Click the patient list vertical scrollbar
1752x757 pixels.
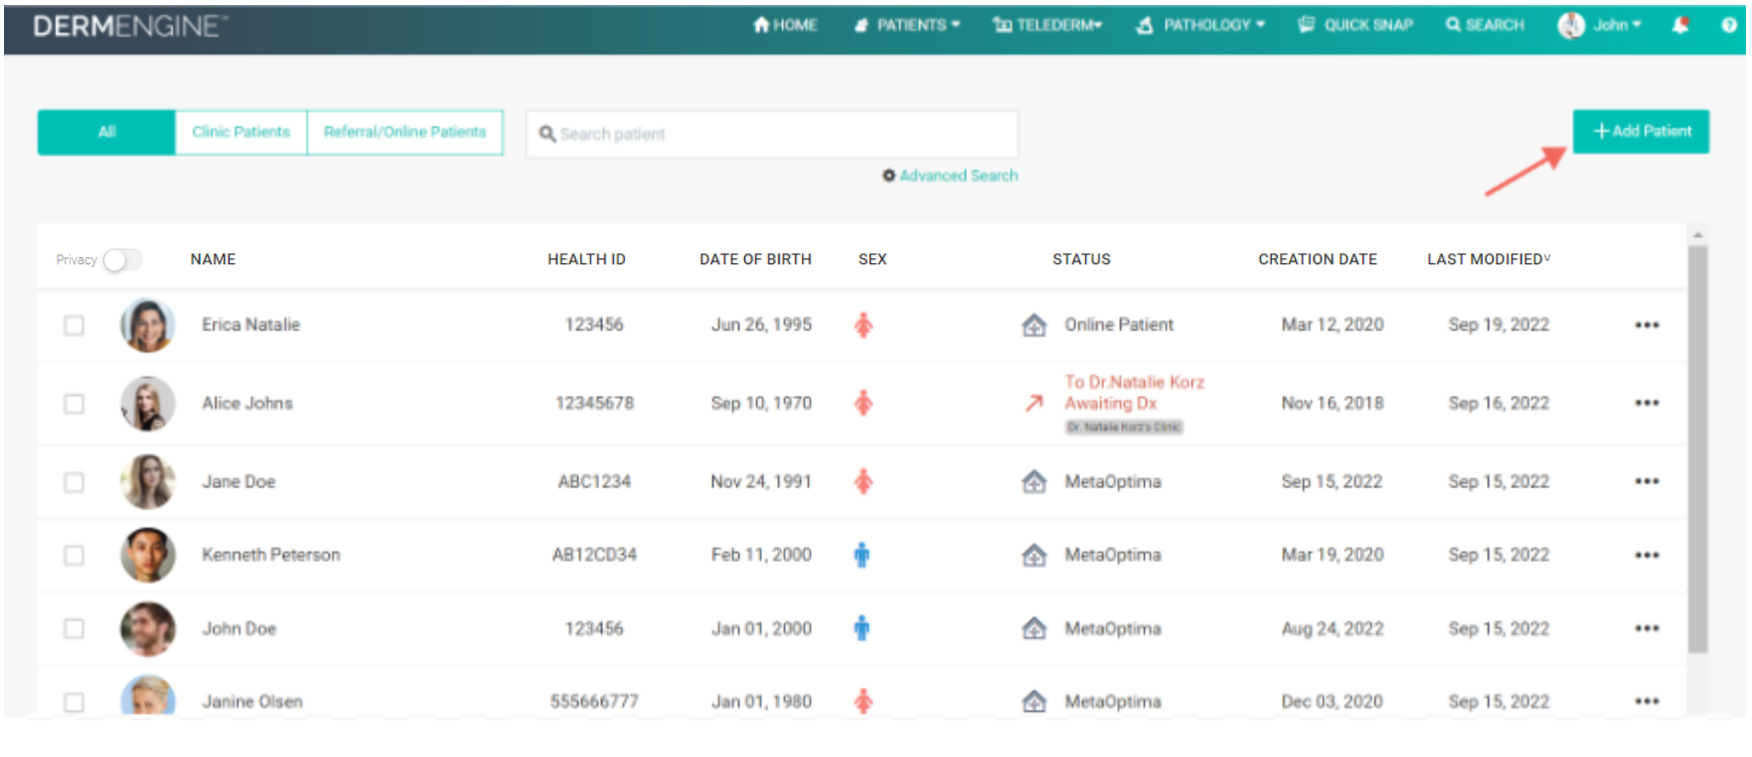pos(1697,447)
